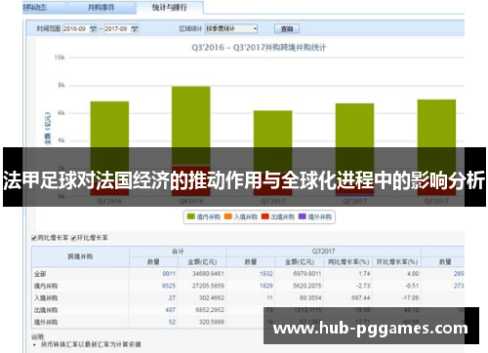
Task: Toggle the 环比增长率 checkbox
Action: point(73,238)
